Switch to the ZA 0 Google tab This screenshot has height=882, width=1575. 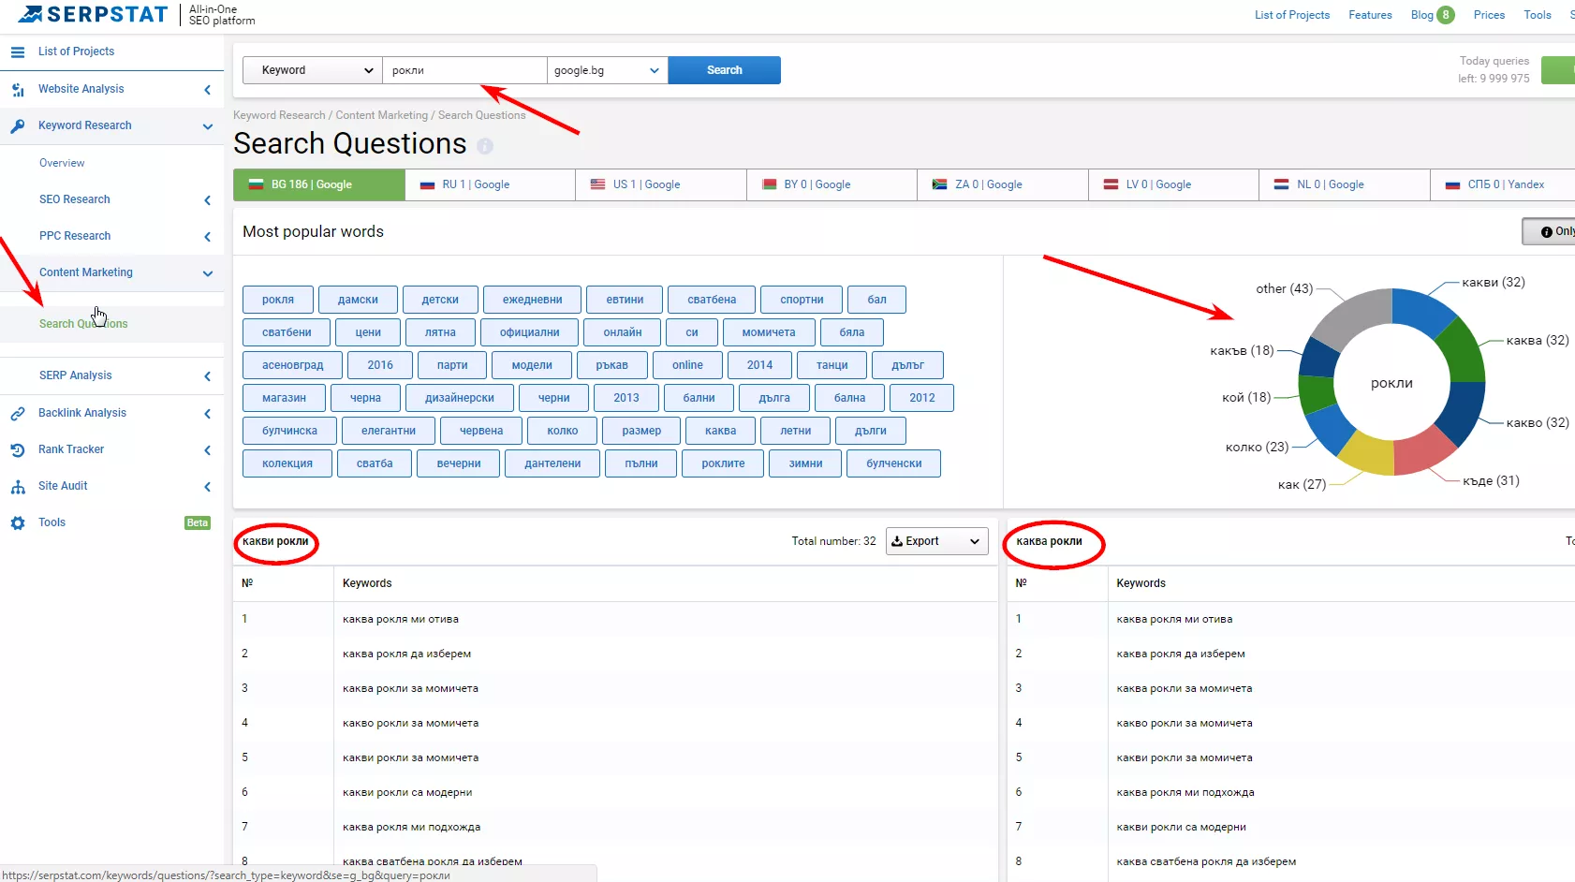click(1003, 184)
